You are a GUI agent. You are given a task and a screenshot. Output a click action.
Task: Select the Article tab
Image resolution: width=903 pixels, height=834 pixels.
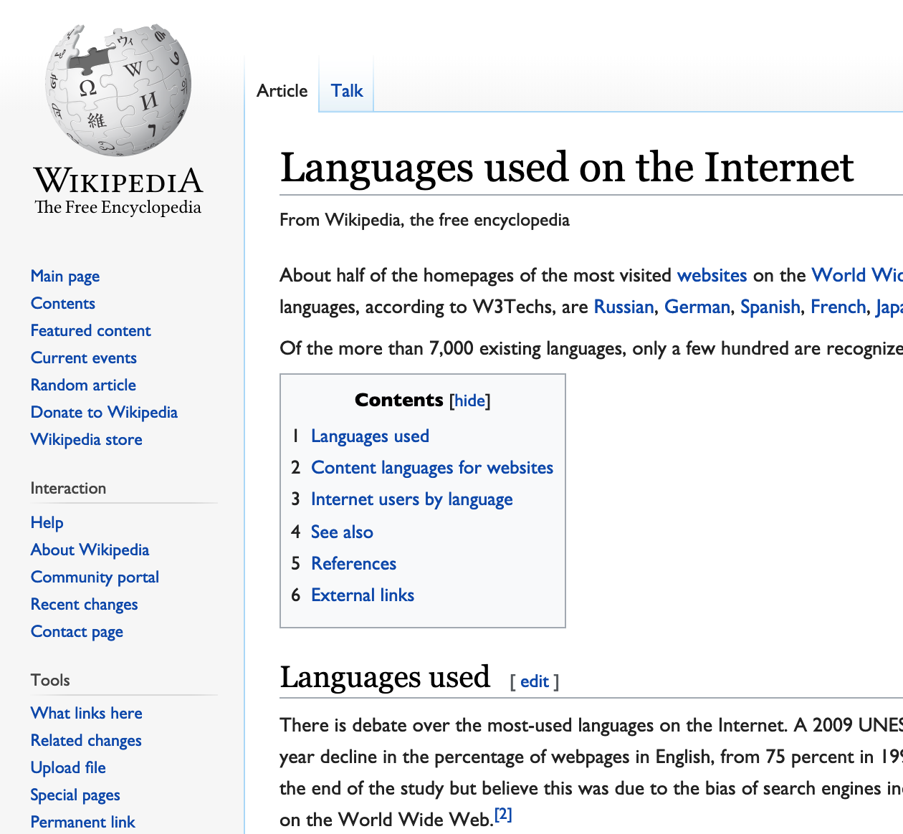282,91
